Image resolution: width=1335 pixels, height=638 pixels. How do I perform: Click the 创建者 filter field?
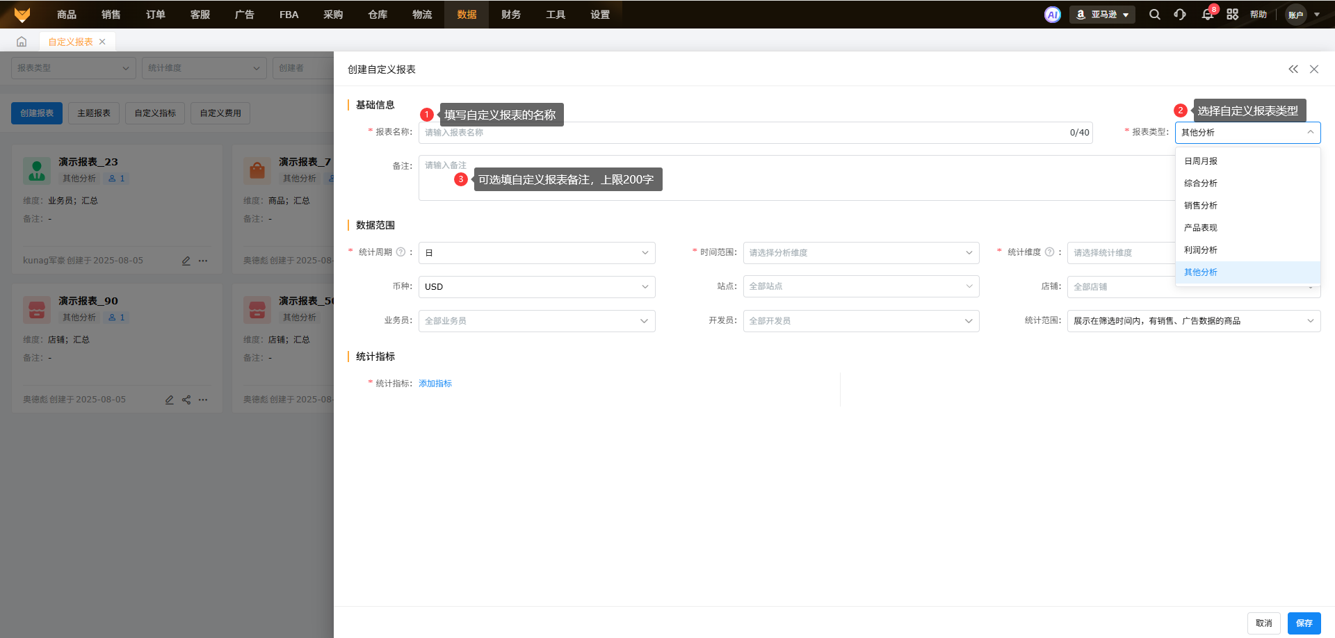click(x=303, y=68)
